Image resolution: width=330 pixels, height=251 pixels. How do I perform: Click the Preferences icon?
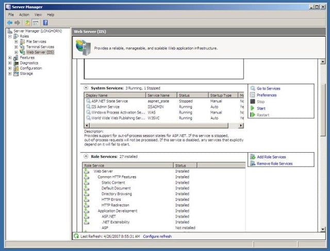(x=253, y=95)
